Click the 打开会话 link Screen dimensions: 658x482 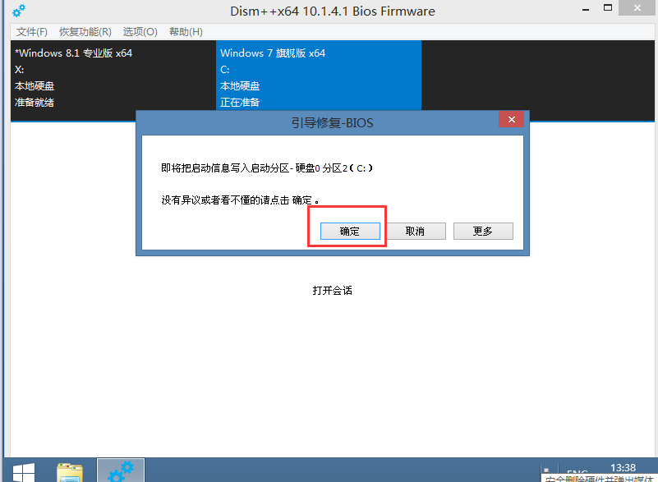[333, 291]
